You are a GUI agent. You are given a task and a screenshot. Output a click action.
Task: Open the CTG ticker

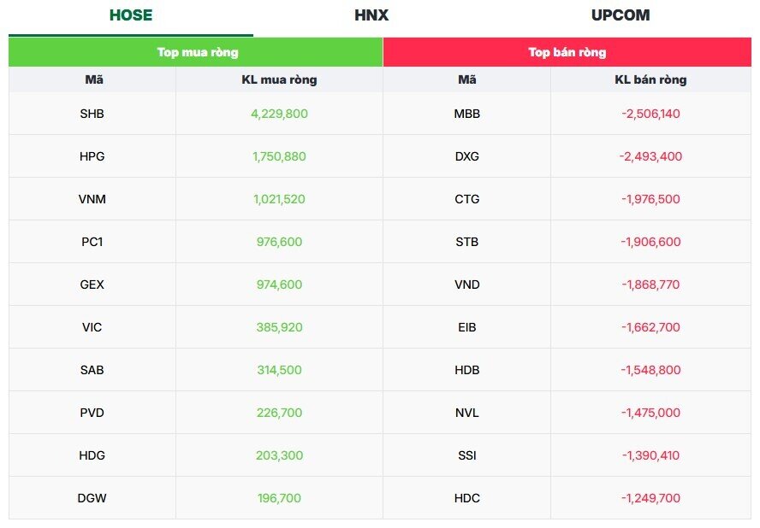[x=466, y=199]
